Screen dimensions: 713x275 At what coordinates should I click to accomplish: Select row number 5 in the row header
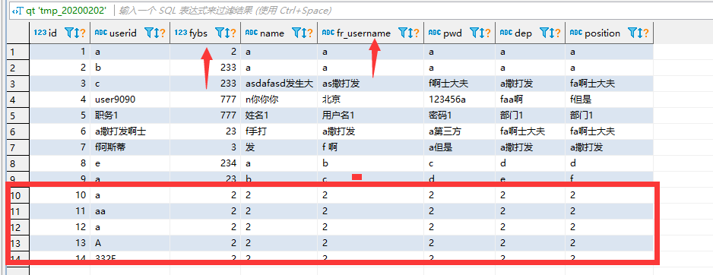pyautogui.click(x=18, y=115)
